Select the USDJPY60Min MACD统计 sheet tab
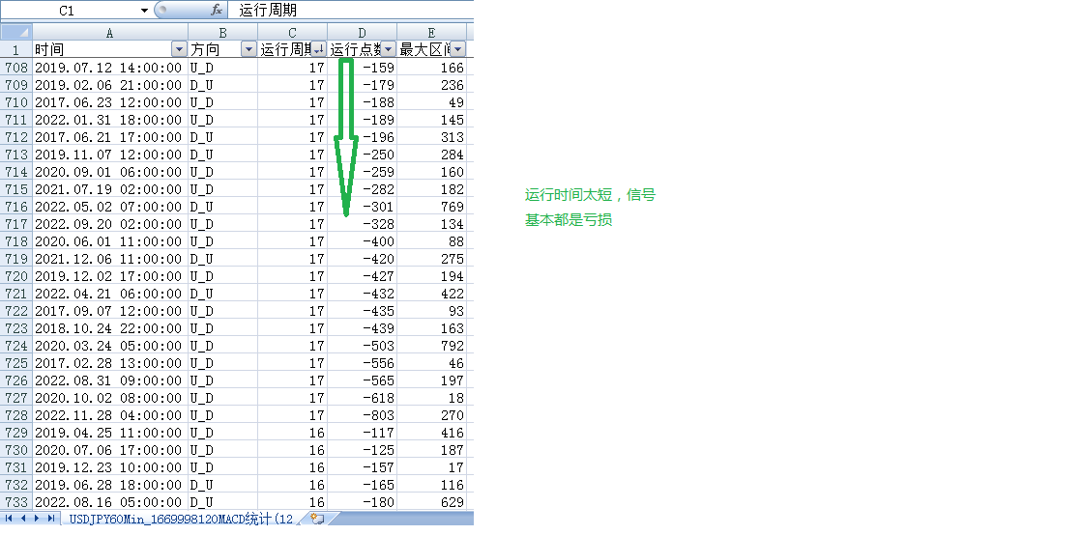The image size is (1081, 535). pyautogui.click(x=181, y=519)
